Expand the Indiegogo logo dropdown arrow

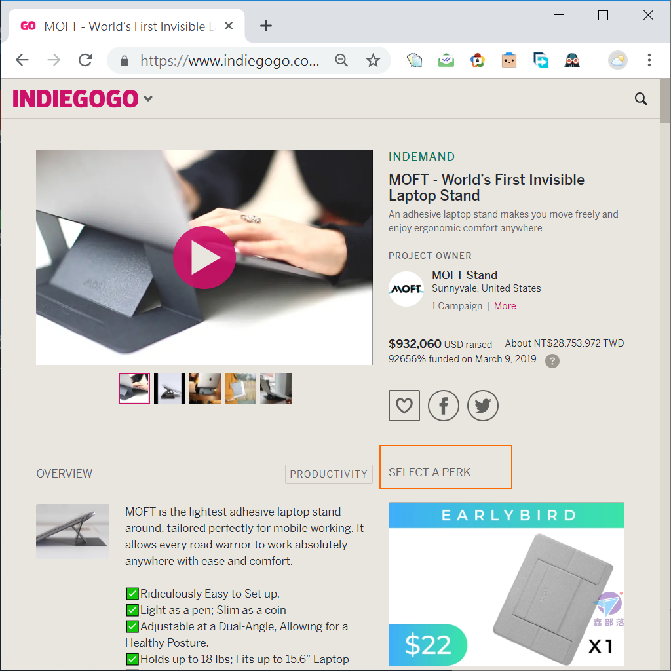tap(148, 98)
